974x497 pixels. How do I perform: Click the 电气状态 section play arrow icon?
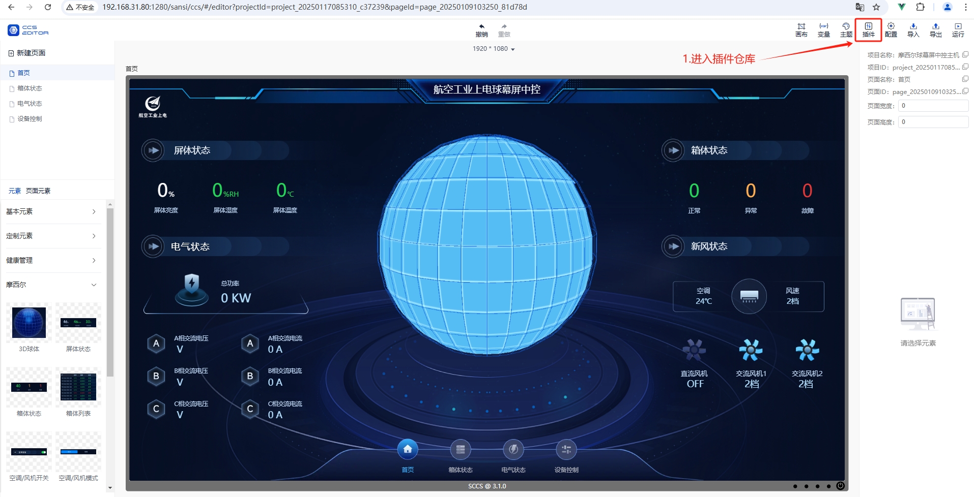pos(153,246)
